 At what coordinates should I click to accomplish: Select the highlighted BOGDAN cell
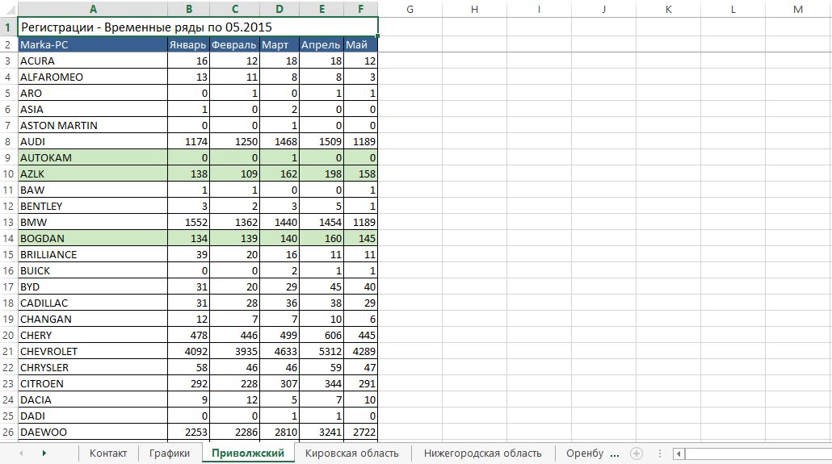pyautogui.click(x=93, y=238)
